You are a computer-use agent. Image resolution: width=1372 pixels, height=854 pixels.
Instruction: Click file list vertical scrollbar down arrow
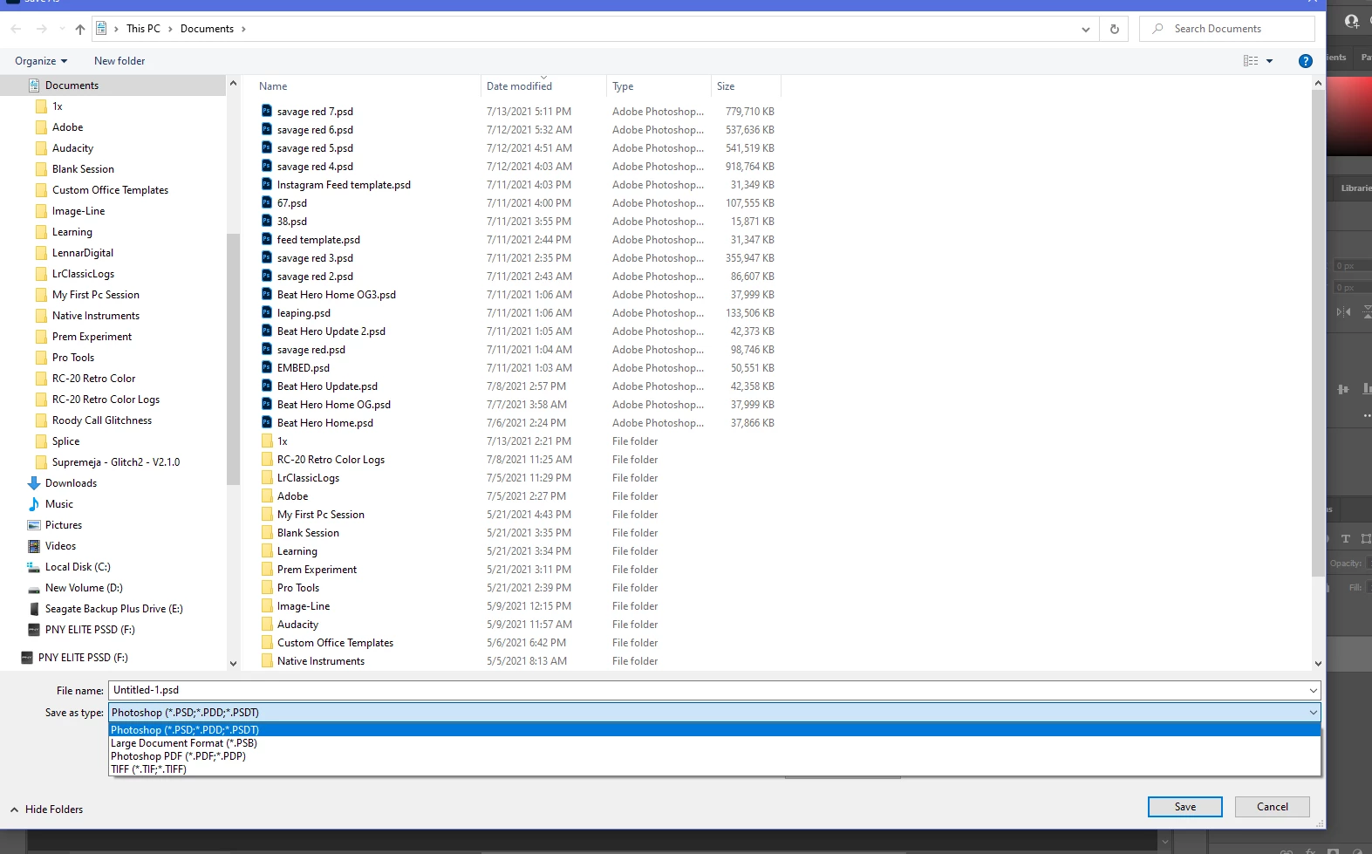click(x=1318, y=664)
